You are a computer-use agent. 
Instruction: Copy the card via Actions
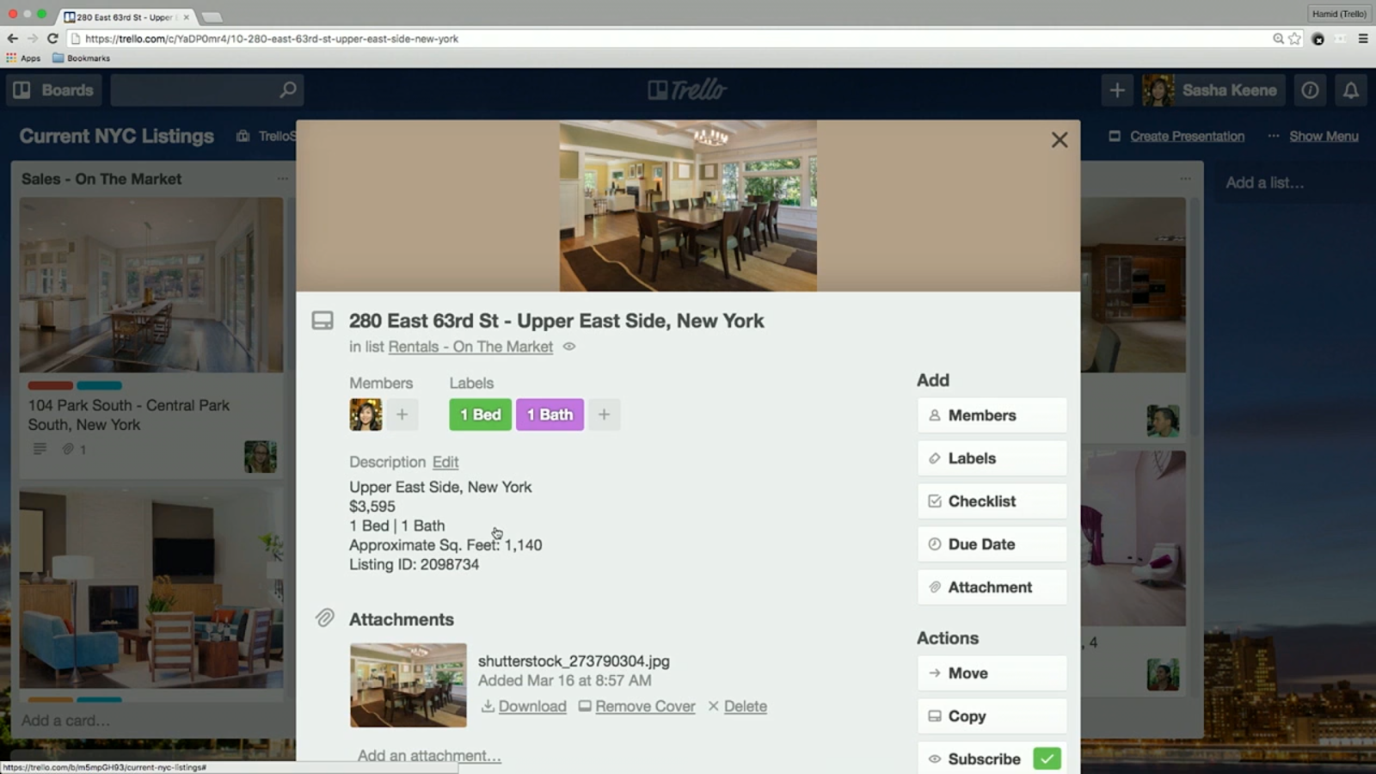[x=992, y=716]
